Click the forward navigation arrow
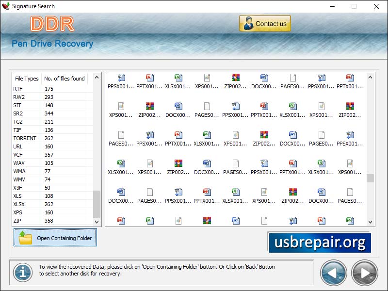Screen dimensions: 388x291 pos(364,273)
